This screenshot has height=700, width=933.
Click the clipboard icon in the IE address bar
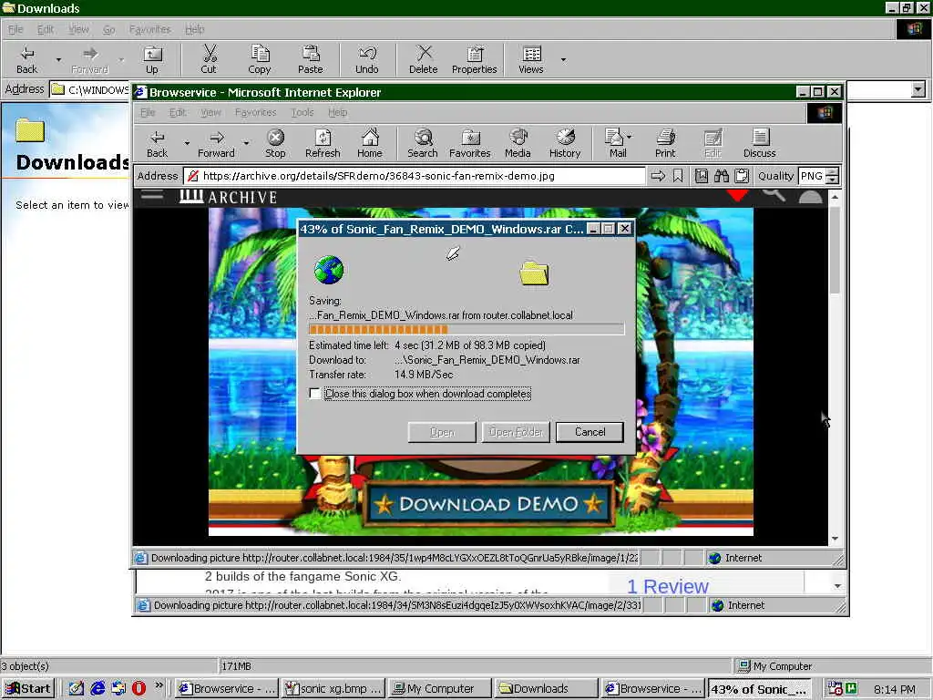742,176
